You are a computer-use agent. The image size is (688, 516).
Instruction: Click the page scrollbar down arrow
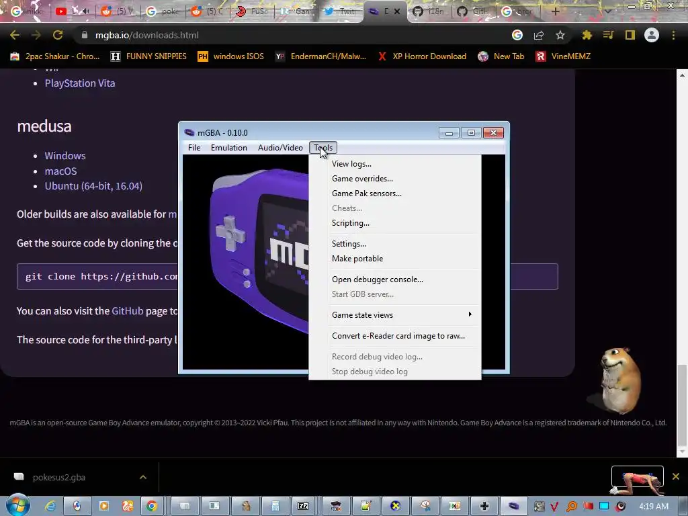tap(682, 452)
